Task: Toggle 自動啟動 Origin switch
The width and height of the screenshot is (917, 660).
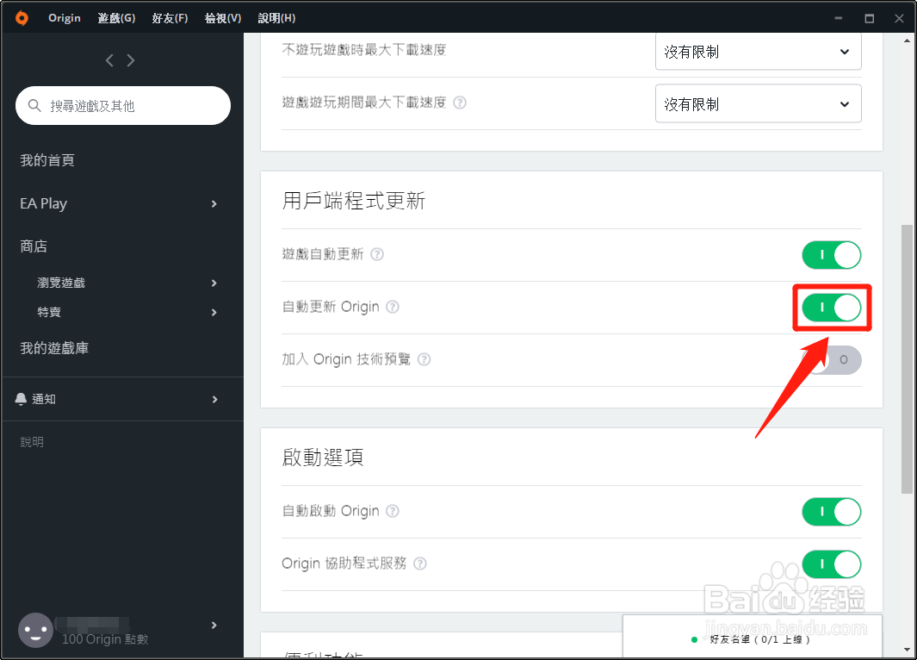Action: pyautogui.click(x=831, y=512)
